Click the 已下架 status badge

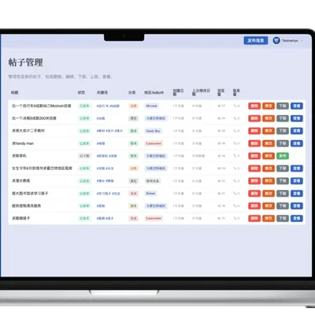[x=84, y=156]
